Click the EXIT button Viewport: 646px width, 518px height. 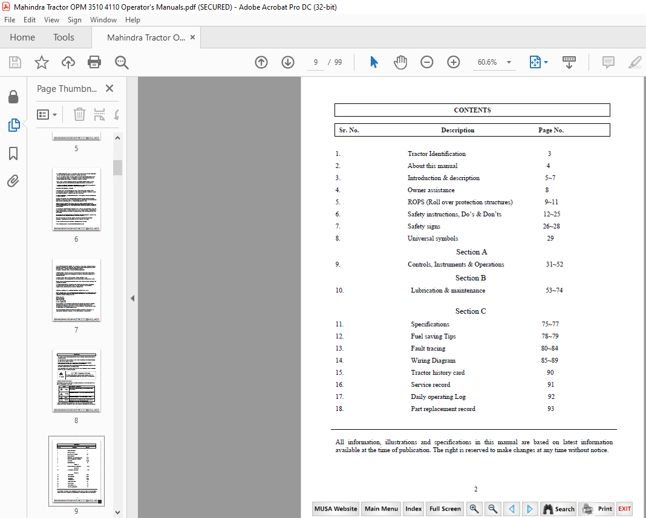point(624,508)
